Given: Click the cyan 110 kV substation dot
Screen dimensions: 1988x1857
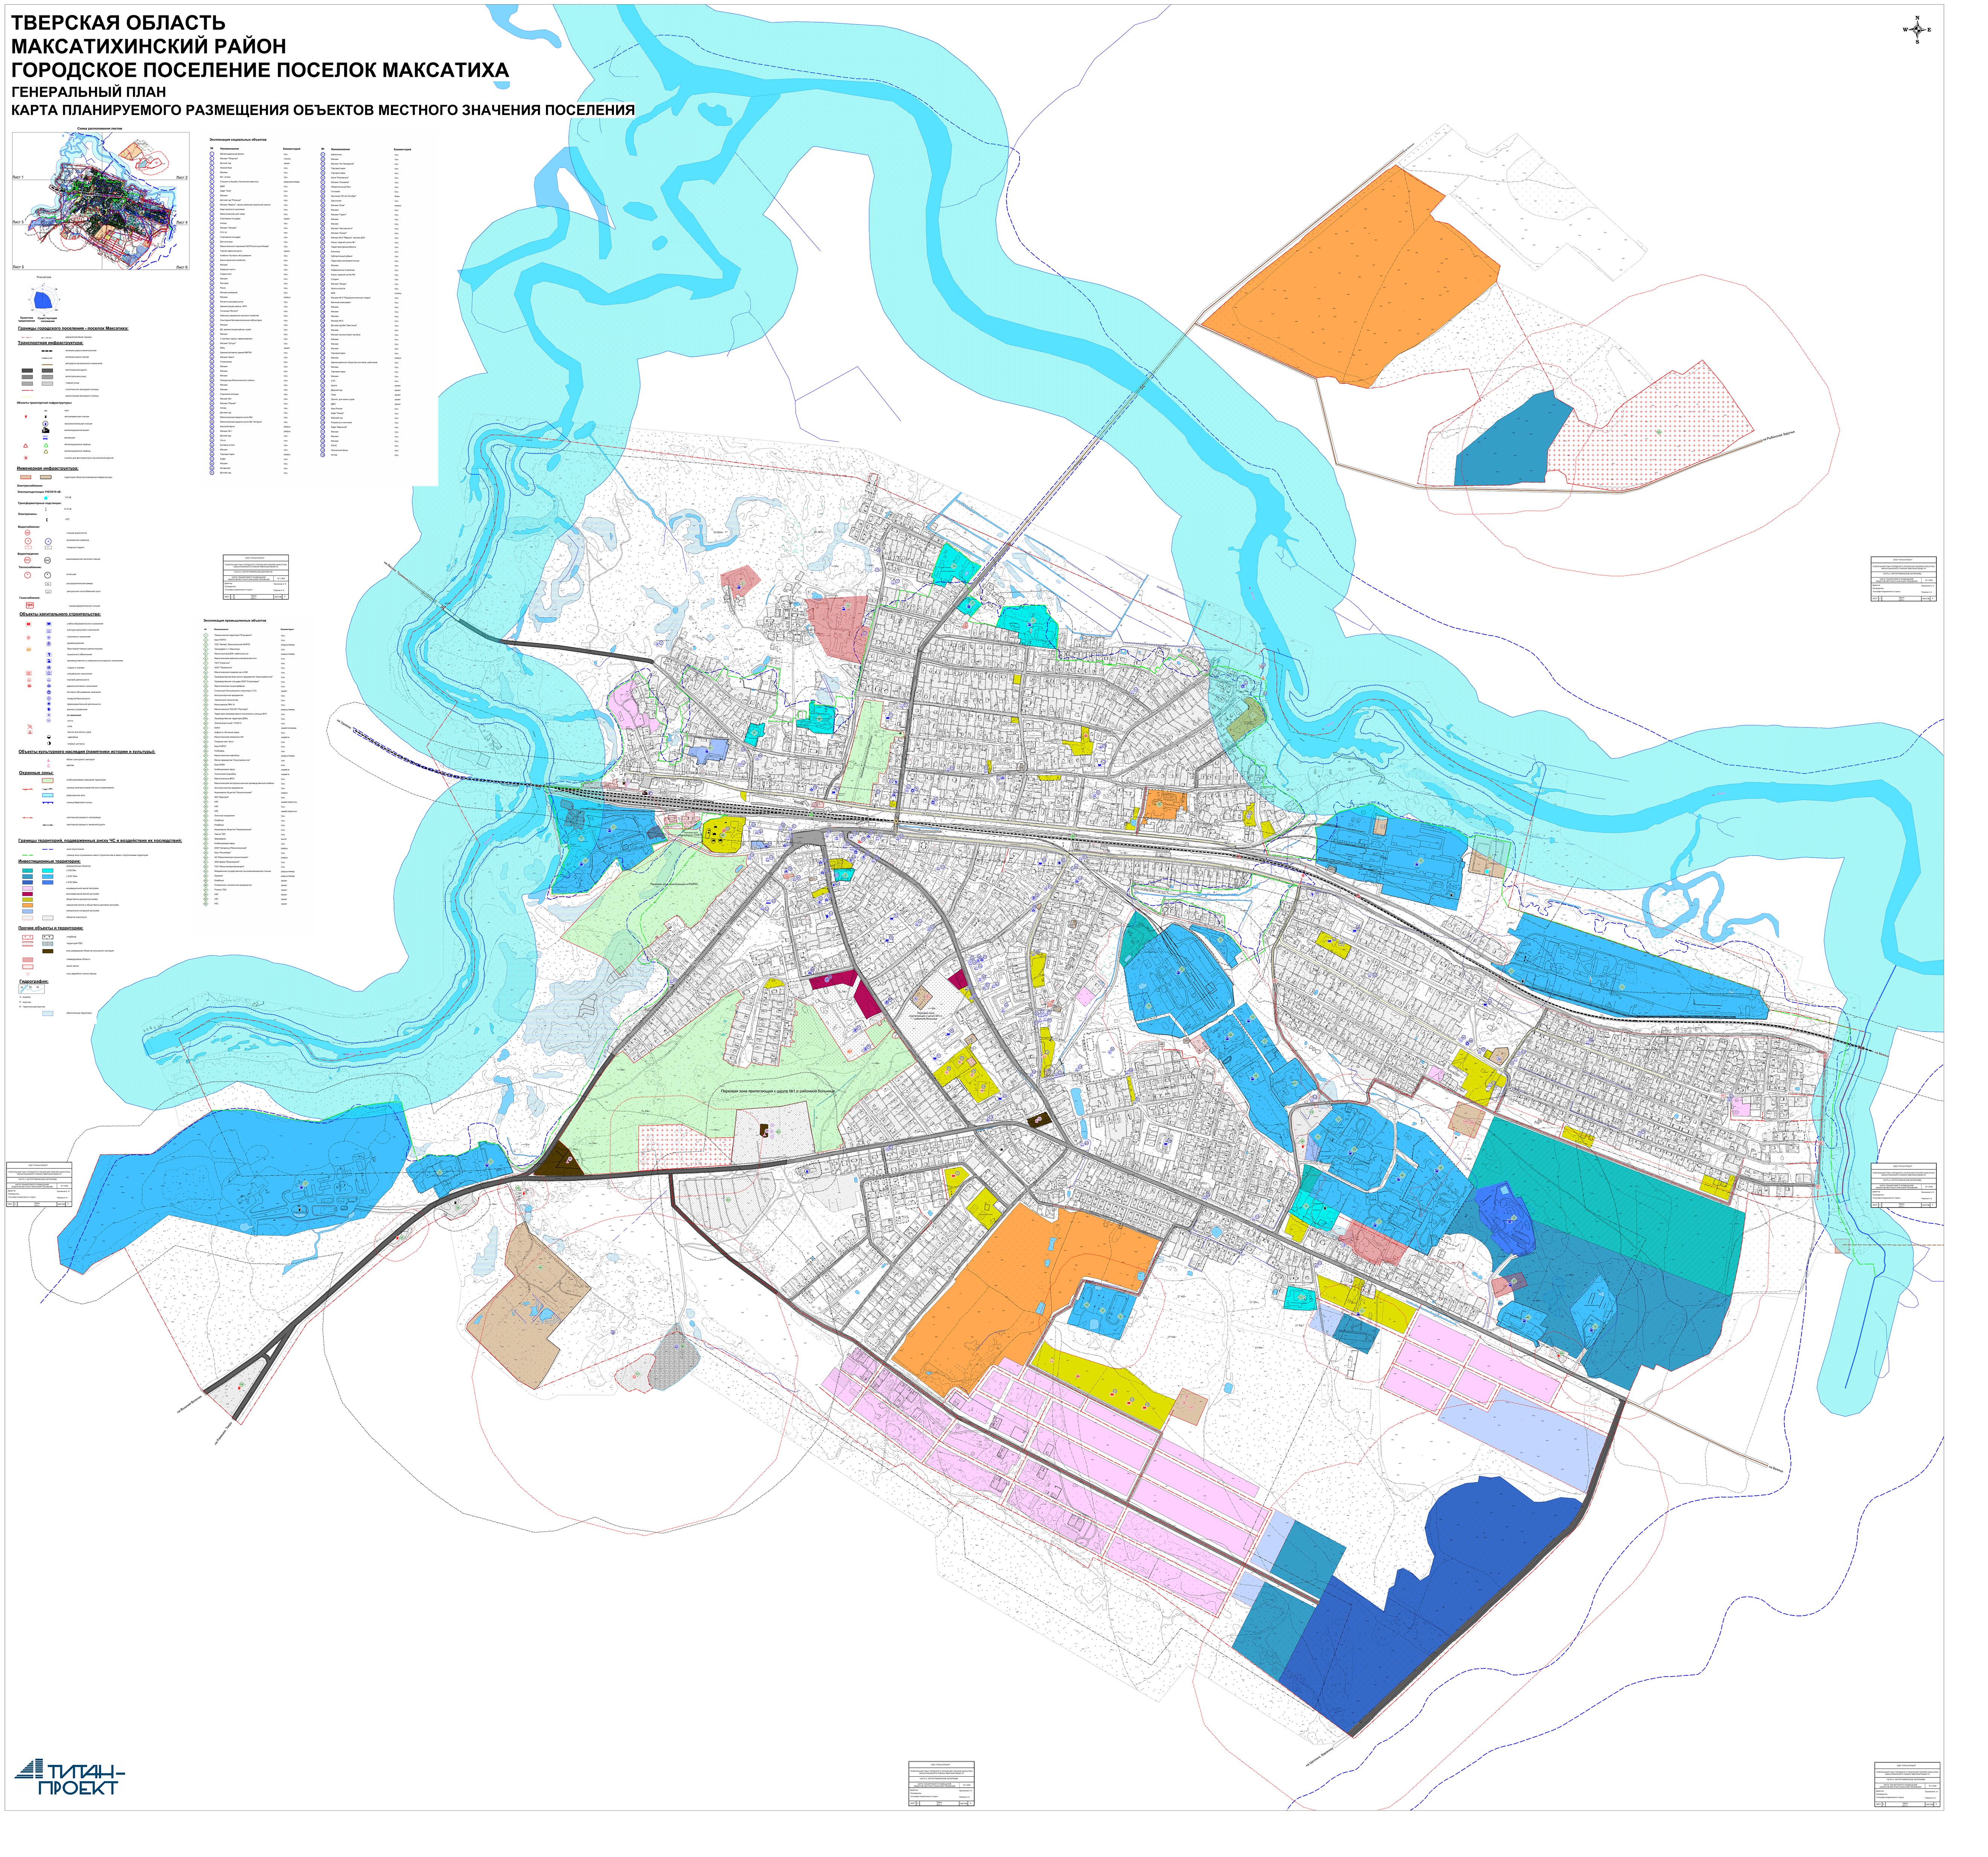Looking at the screenshot, I should (46, 498).
